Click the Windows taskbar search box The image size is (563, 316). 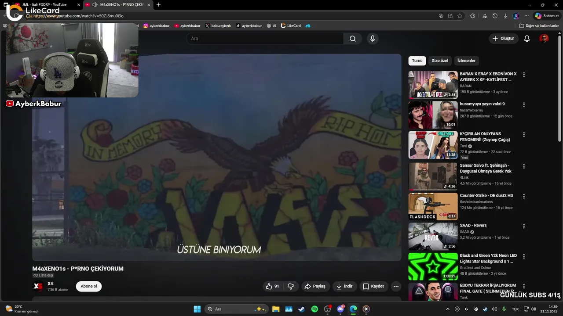236,309
